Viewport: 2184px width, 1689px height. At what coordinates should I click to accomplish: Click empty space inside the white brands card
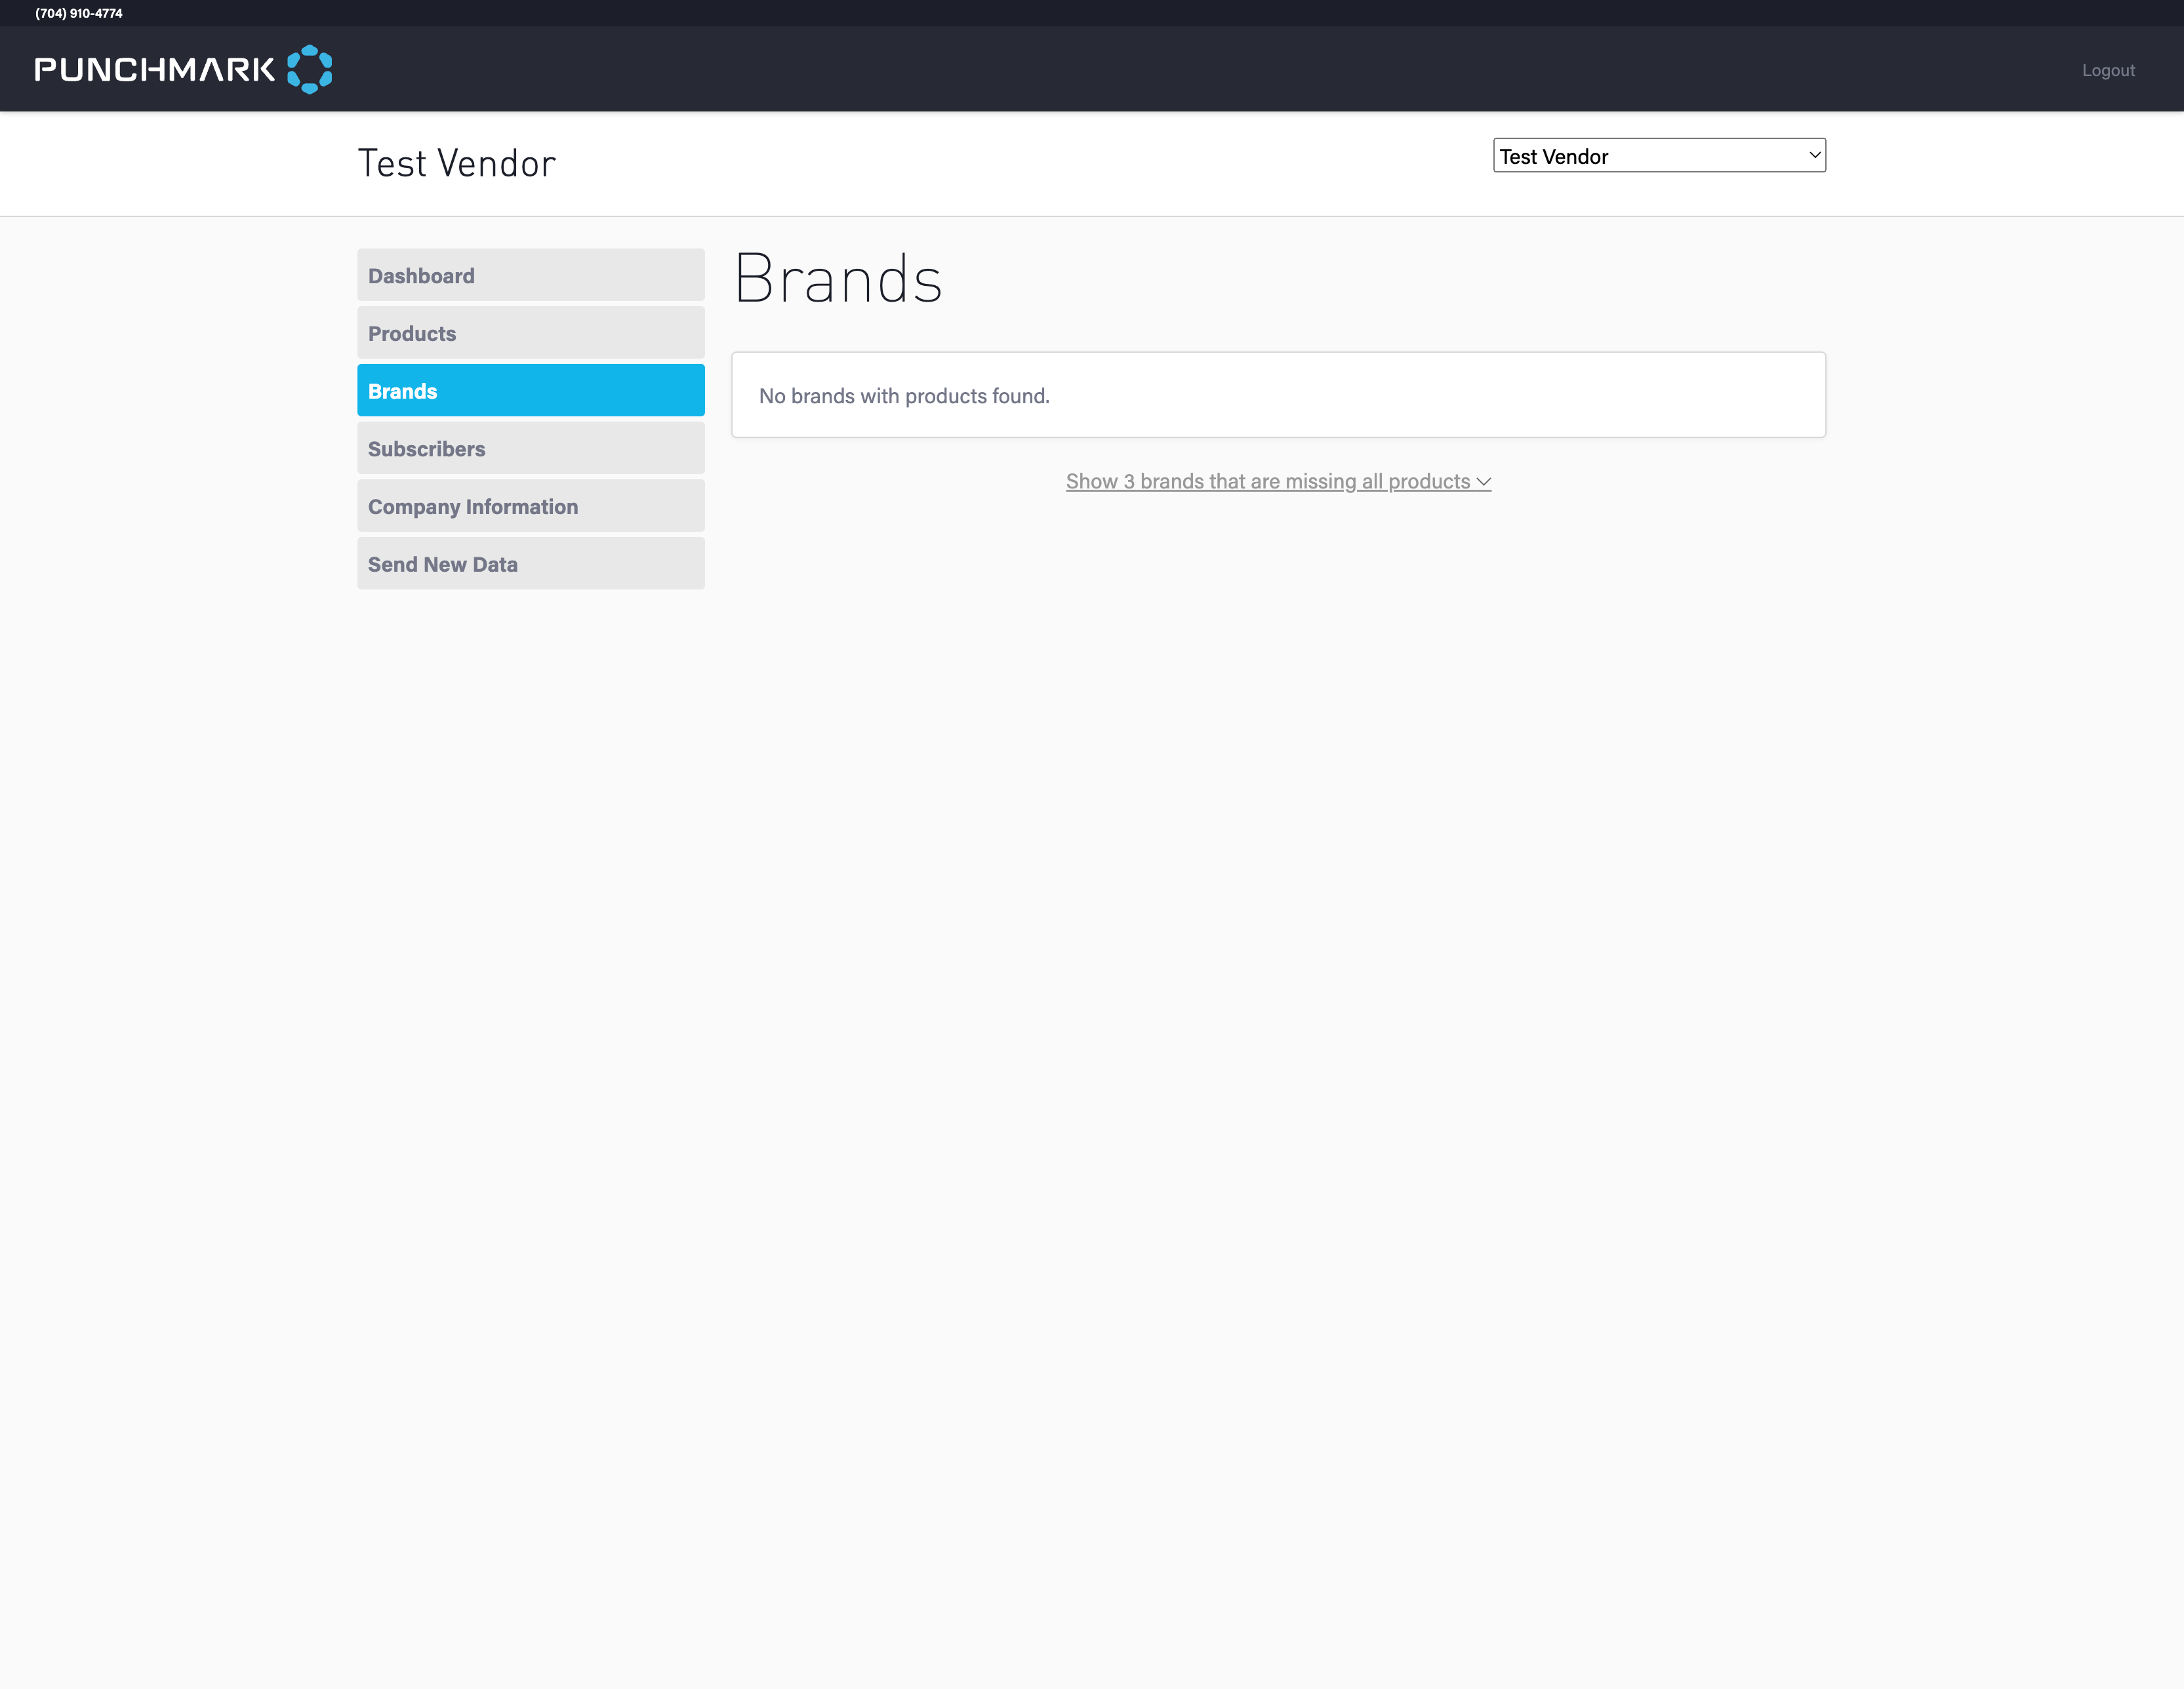[1450, 395]
